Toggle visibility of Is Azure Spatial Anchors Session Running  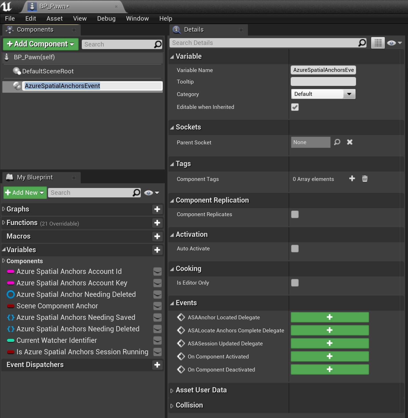point(157,352)
